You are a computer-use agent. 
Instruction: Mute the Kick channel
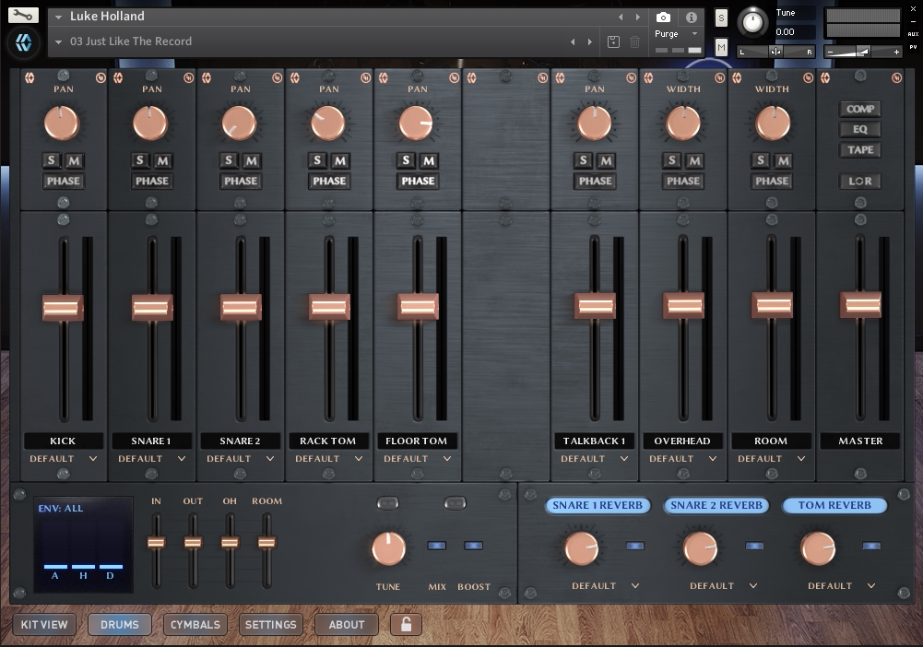pyautogui.click(x=74, y=160)
